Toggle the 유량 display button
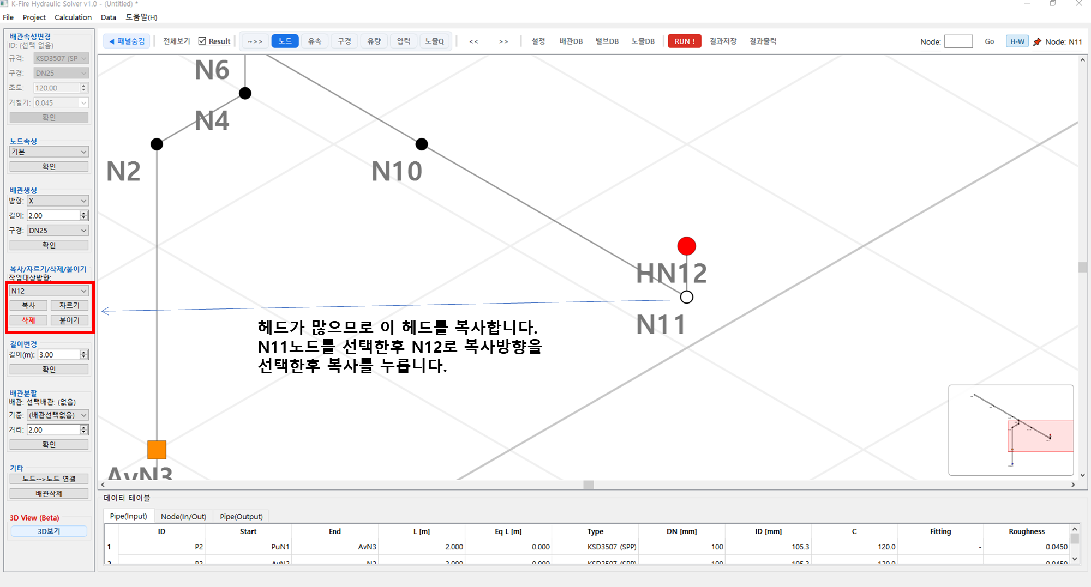The height and width of the screenshot is (587, 1091). 374,41
